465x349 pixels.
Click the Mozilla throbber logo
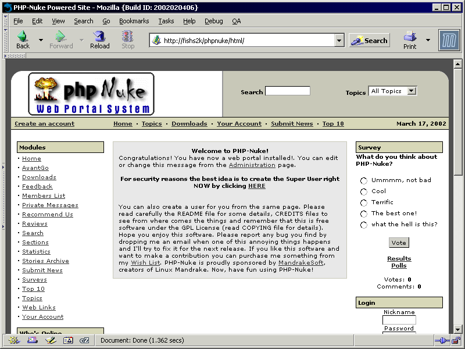449,40
